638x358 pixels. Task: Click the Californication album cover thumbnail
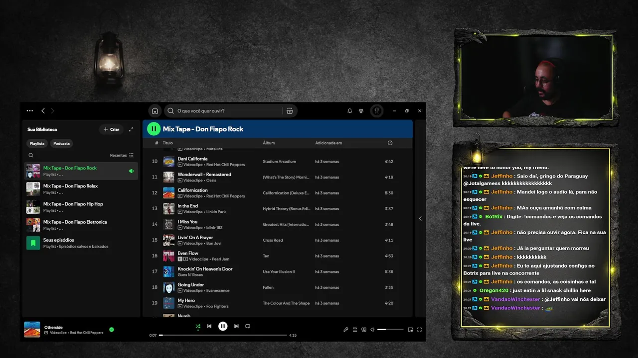click(x=169, y=193)
